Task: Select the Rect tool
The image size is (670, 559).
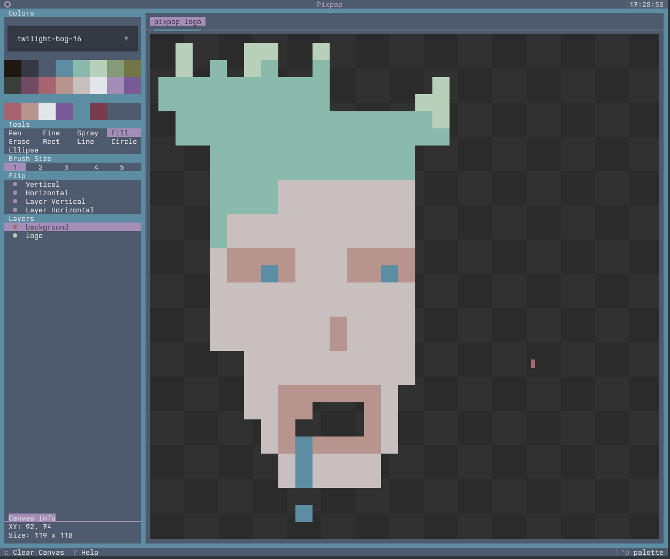Action: 51,141
